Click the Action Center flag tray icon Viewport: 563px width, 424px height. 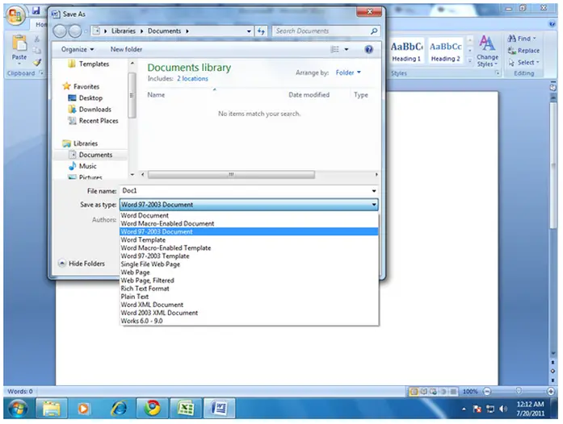(x=477, y=409)
